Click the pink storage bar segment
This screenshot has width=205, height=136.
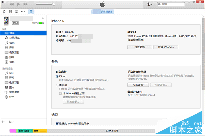(x=13, y=131)
